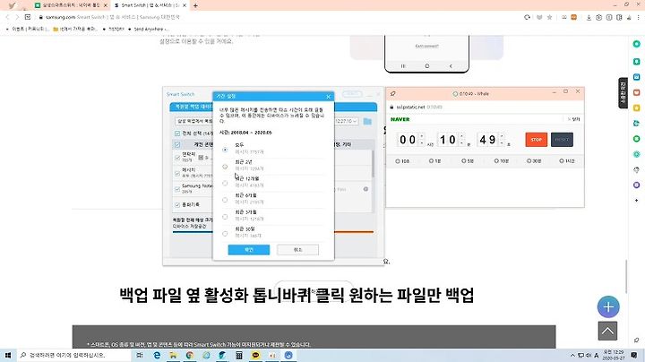Viewport: 645px width, 362px height.
Task: Click the yellow star icon in right sidebar
Action: [636, 108]
